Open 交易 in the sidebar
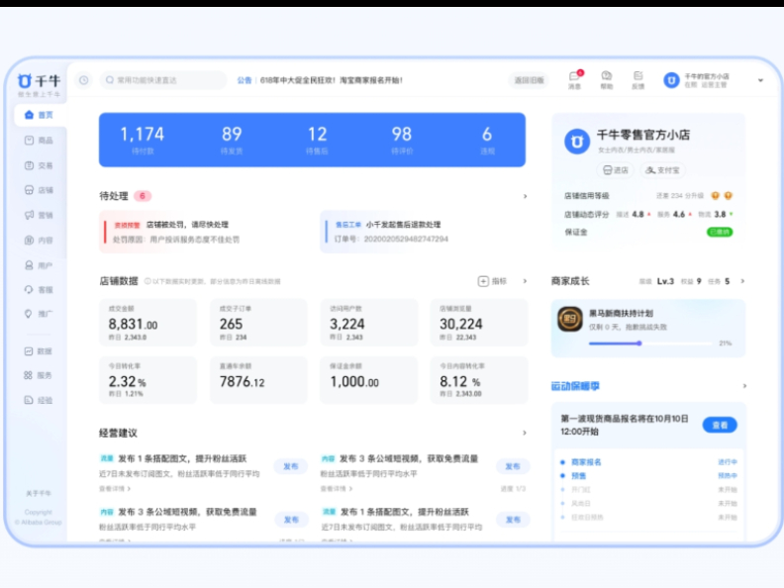Screen dimensions: 784x588 (x=39, y=165)
